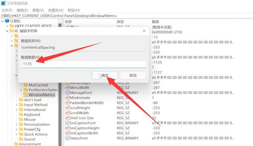
Task: Click the registry address path bar
Action: click(127, 16)
